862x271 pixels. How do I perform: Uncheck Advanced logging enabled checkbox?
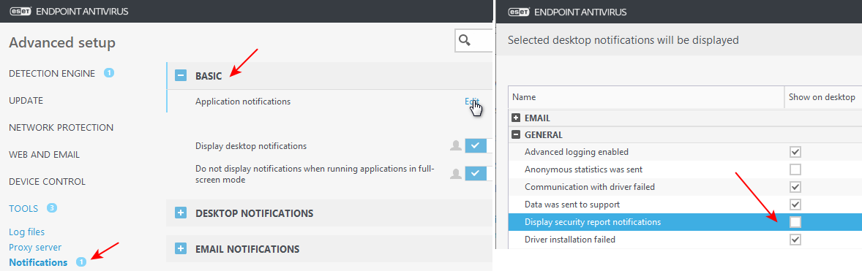tap(795, 151)
